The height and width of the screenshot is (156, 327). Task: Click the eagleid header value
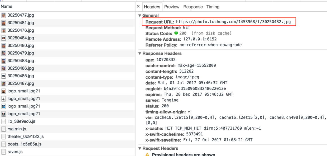(195, 89)
